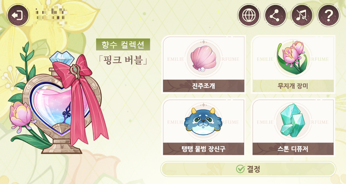Image resolution: width=346 pixels, height=184 pixels.
Task: Open the globe language selector
Action: pos(249,15)
